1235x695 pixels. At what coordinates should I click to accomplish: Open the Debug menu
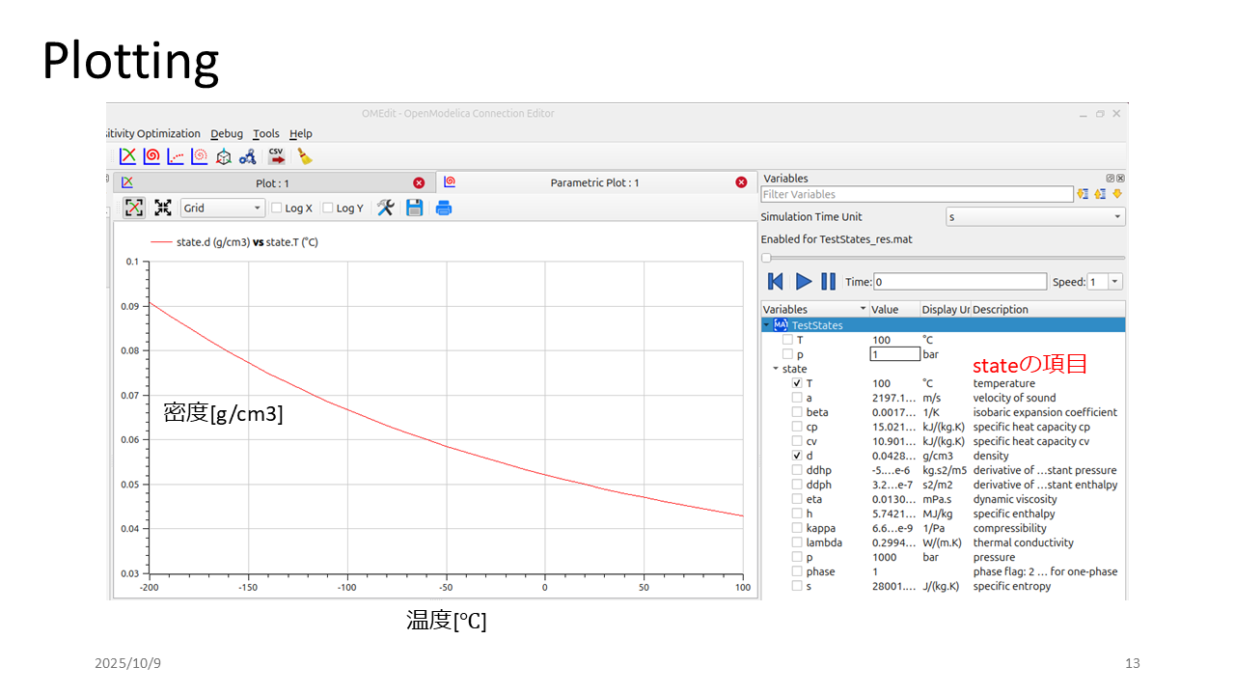(x=227, y=134)
